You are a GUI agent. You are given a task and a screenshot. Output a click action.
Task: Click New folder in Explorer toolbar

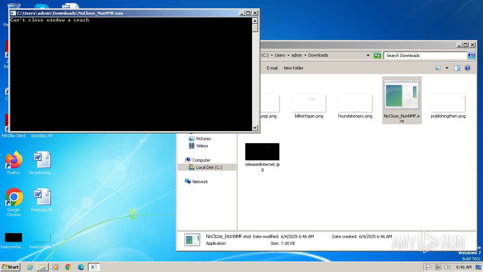point(294,68)
